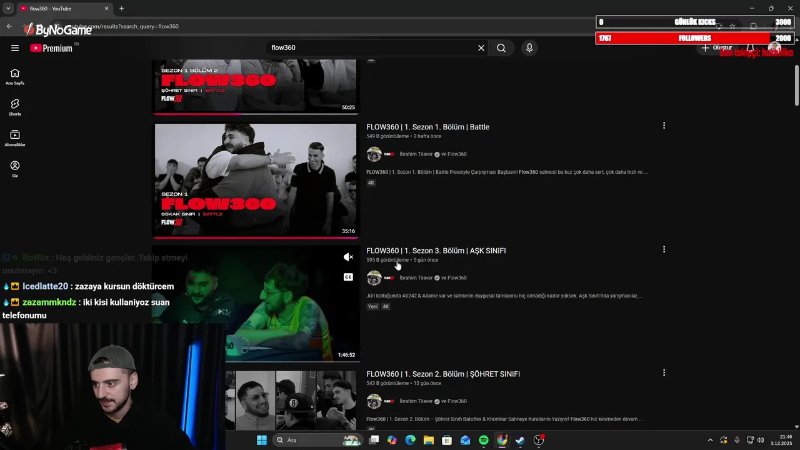Viewport: 800px width, 450px height.
Task: Run the search with magnifier button
Action: point(501,48)
